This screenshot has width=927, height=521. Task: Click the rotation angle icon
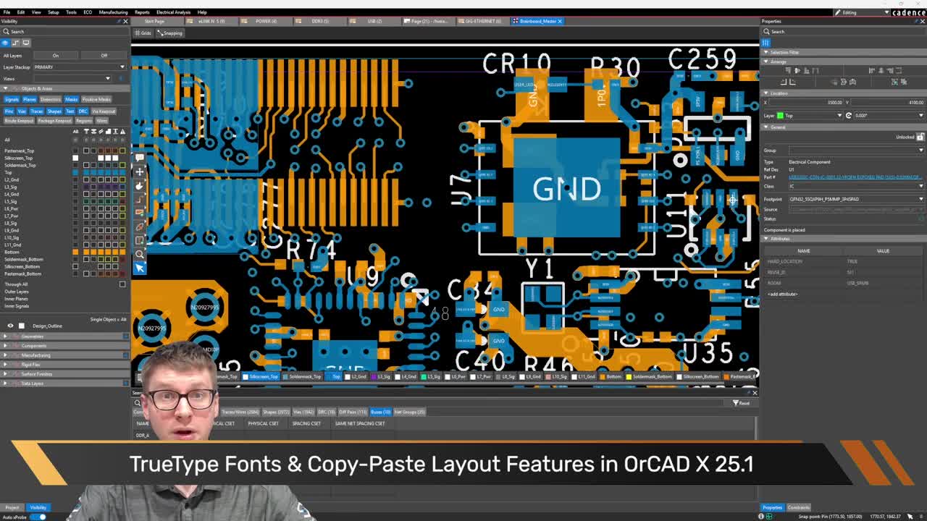(x=849, y=115)
